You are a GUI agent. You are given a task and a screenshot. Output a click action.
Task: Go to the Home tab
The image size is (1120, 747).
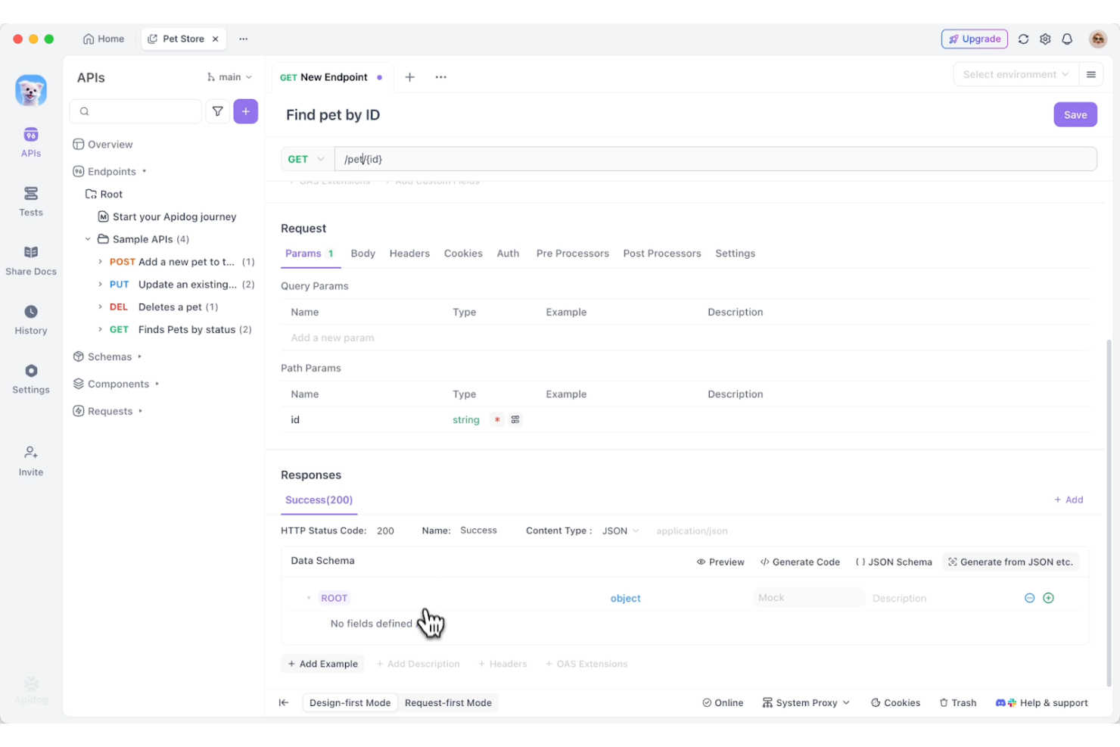pos(104,39)
